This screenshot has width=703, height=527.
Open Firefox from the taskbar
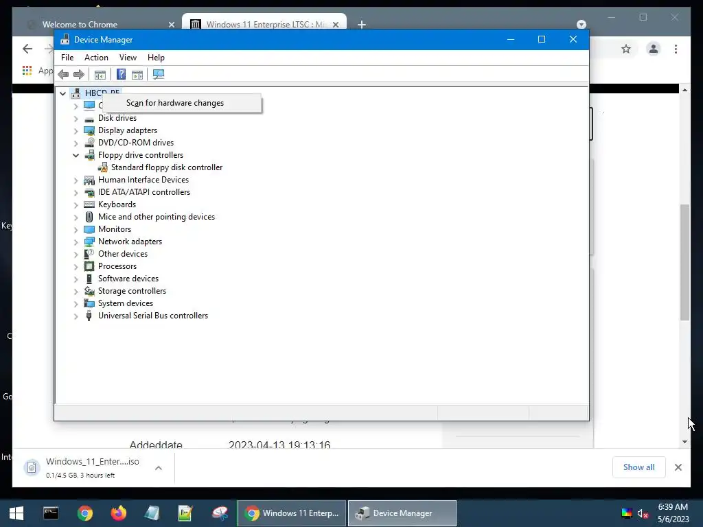(x=119, y=513)
